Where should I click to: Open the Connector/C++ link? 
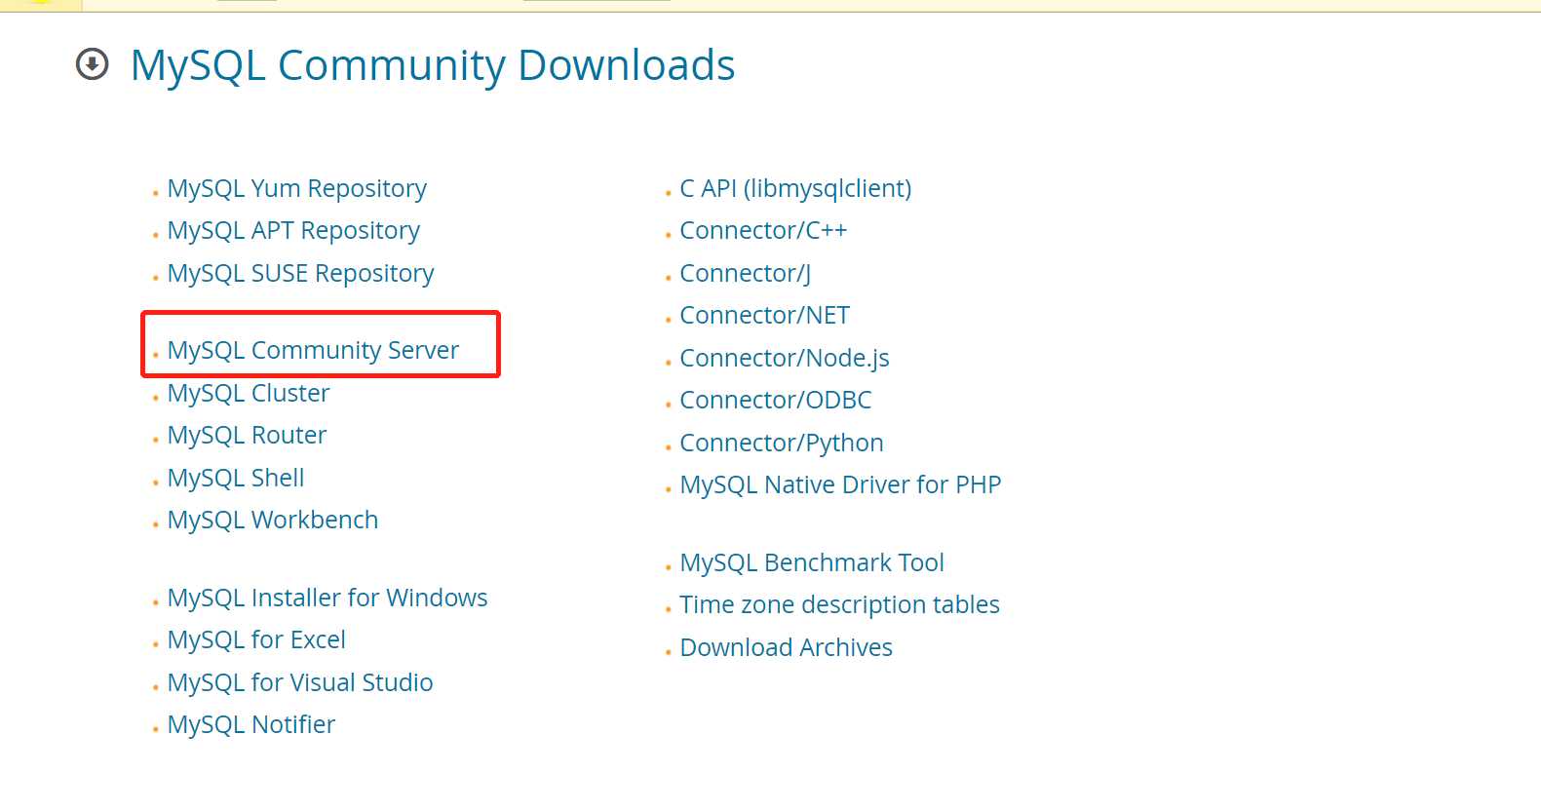pyautogui.click(x=763, y=231)
